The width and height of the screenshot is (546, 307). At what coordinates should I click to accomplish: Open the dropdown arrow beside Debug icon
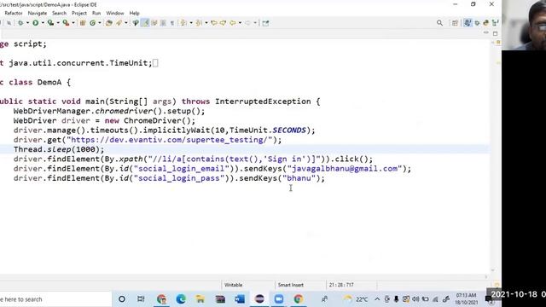pyautogui.click(x=27, y=23)
